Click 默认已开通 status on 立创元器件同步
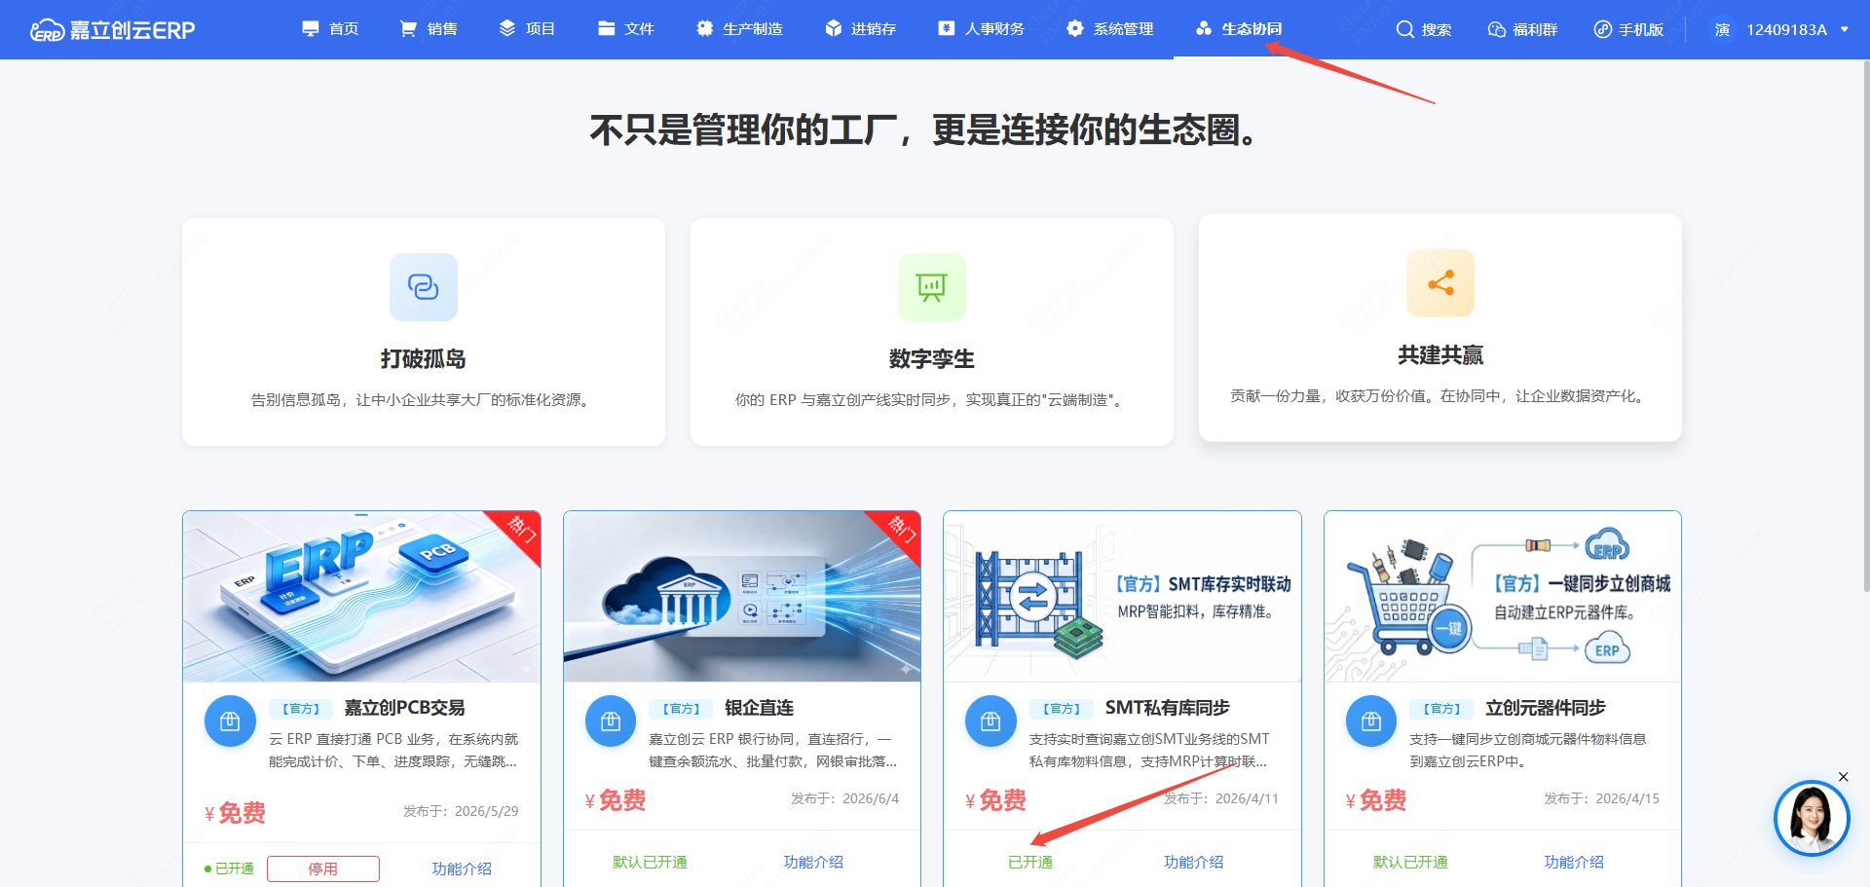This screenshot has width=1870, height=887. click(1410, 862)
